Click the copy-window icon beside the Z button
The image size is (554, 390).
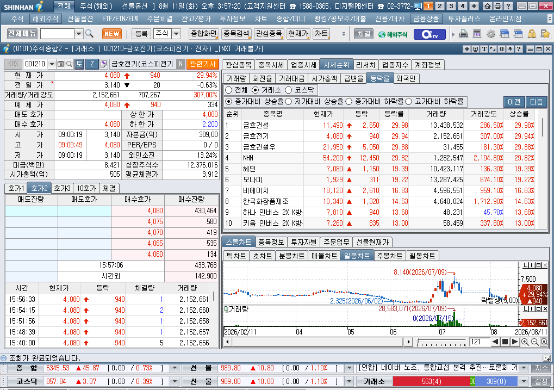pos(103,64)
